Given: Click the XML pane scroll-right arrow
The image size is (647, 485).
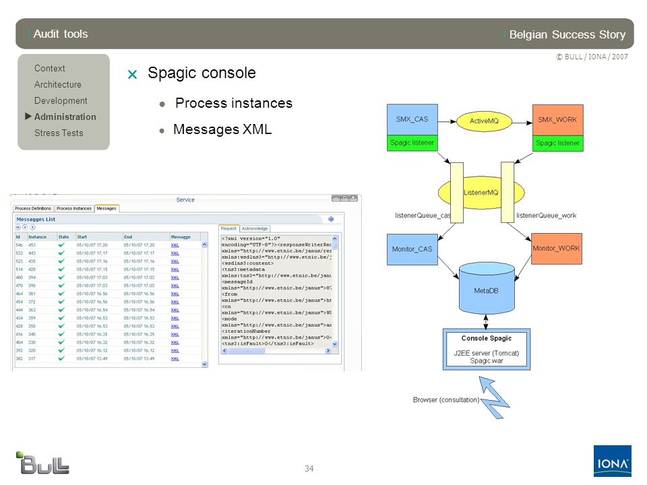Looking at the screenshot, I should coord(328,350).
